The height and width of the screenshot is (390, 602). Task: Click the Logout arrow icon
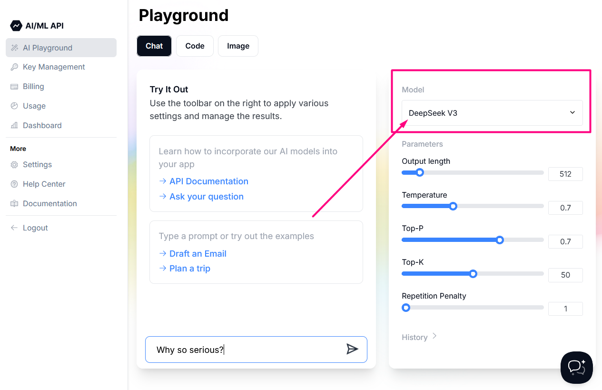pos(14,228)
